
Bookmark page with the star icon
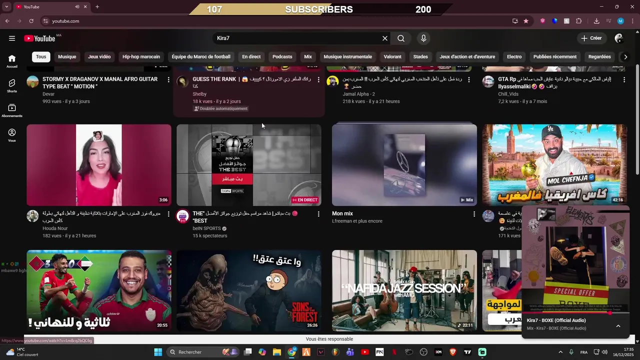coord(526,21)
